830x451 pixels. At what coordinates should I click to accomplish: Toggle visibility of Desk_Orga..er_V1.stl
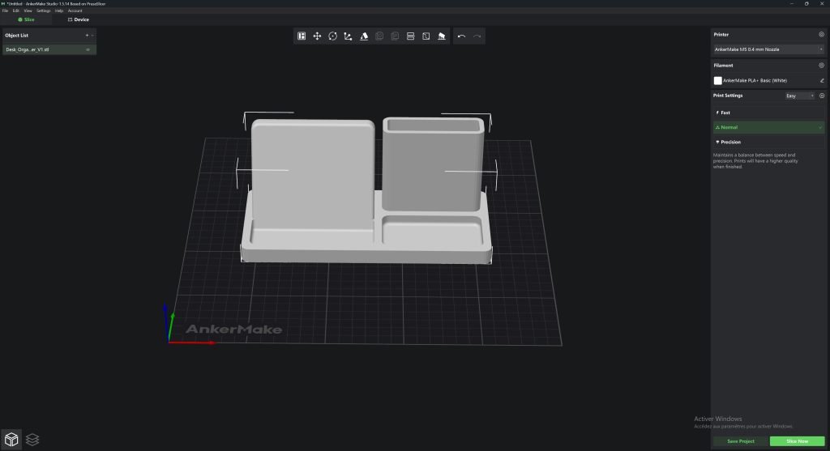(88, 49)
